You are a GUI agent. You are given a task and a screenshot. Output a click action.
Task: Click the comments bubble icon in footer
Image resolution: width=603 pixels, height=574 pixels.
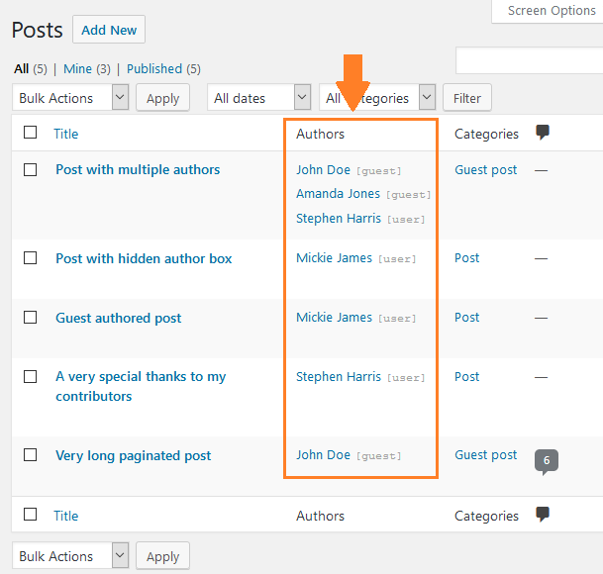(542, 514)
